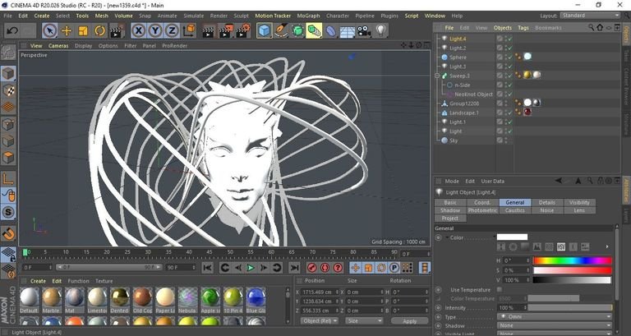Screen dimensions: 631x336
Task: Click the Viewport Solo S icon
Action: [8, 212]
